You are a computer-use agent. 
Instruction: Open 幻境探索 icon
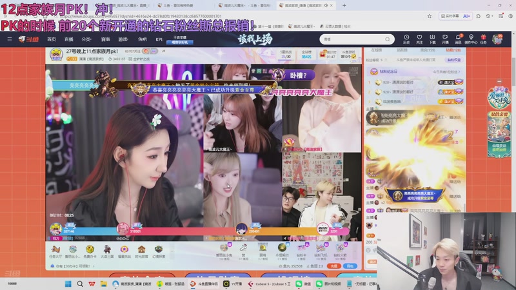[159, 251]
